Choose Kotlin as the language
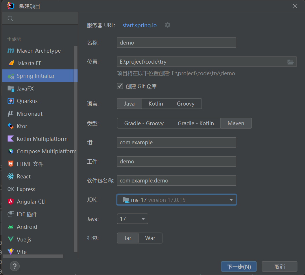This screenshot has width=305, height=275. tap(156, 104)
